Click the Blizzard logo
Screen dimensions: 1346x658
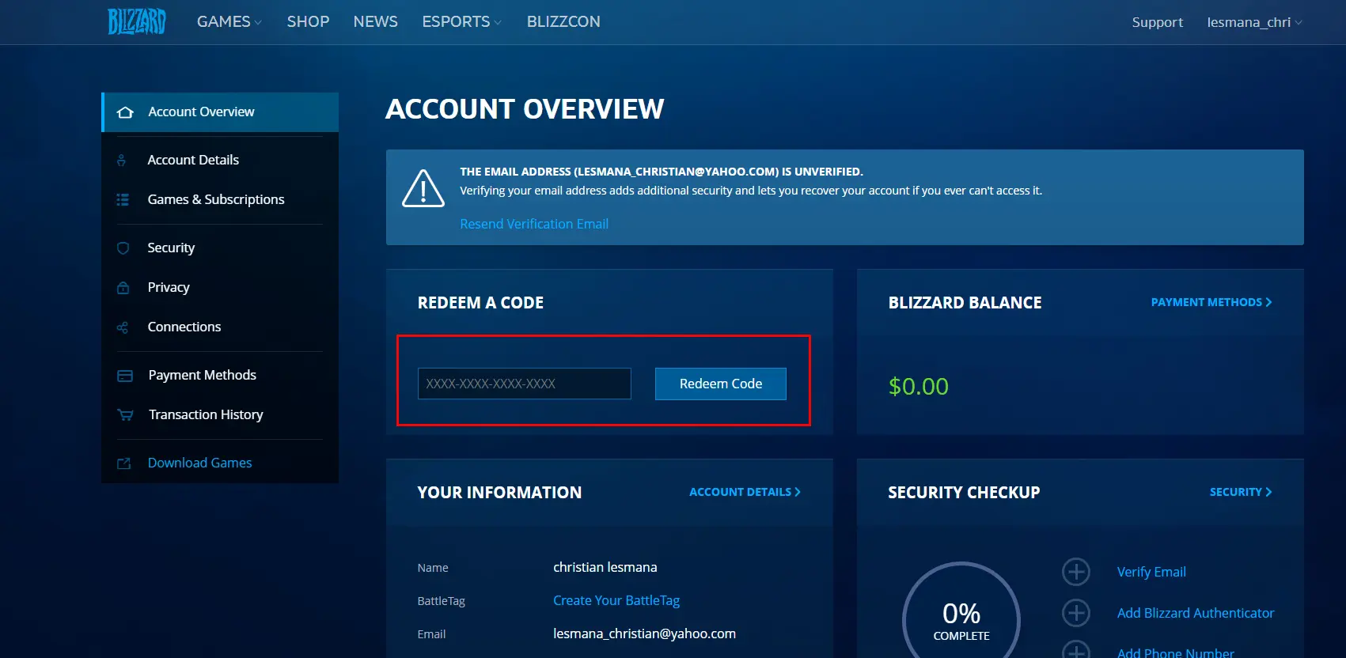coord(136,21)
